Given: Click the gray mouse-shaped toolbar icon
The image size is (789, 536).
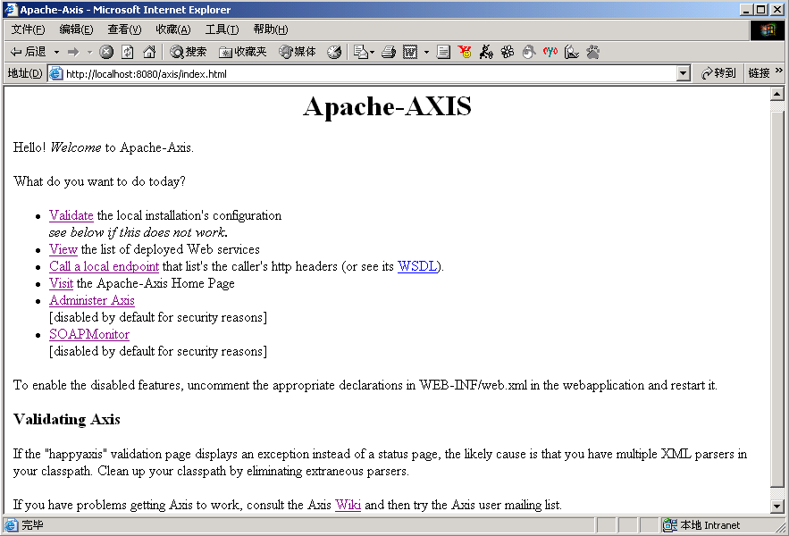Looking at the screenshot, I should pos(529,52).
